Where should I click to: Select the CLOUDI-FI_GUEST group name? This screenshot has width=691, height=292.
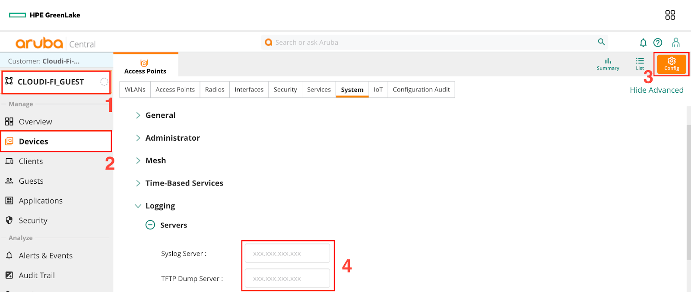pos(51,82)
